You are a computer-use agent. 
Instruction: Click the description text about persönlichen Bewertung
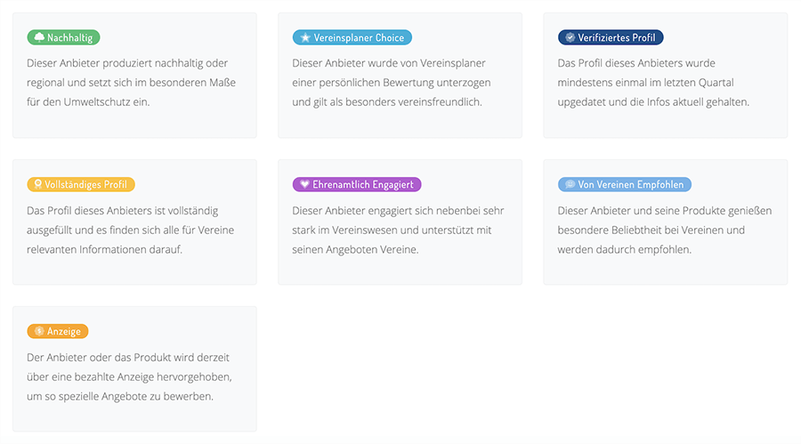[391, 83]
